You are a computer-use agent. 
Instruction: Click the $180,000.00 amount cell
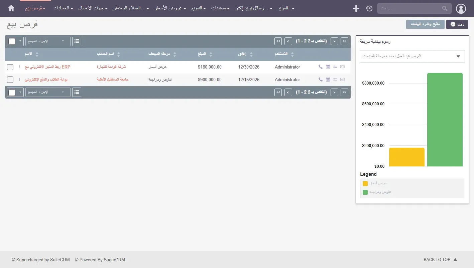click(210, 67)
